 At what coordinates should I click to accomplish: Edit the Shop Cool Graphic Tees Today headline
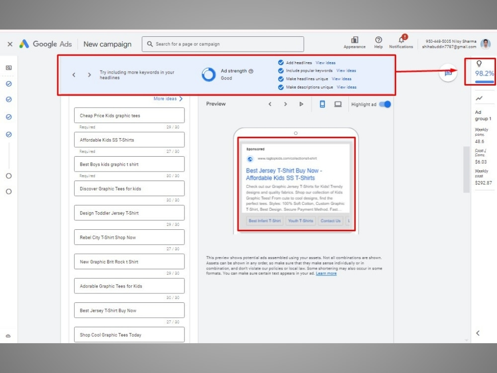click(x=129, y=335)
